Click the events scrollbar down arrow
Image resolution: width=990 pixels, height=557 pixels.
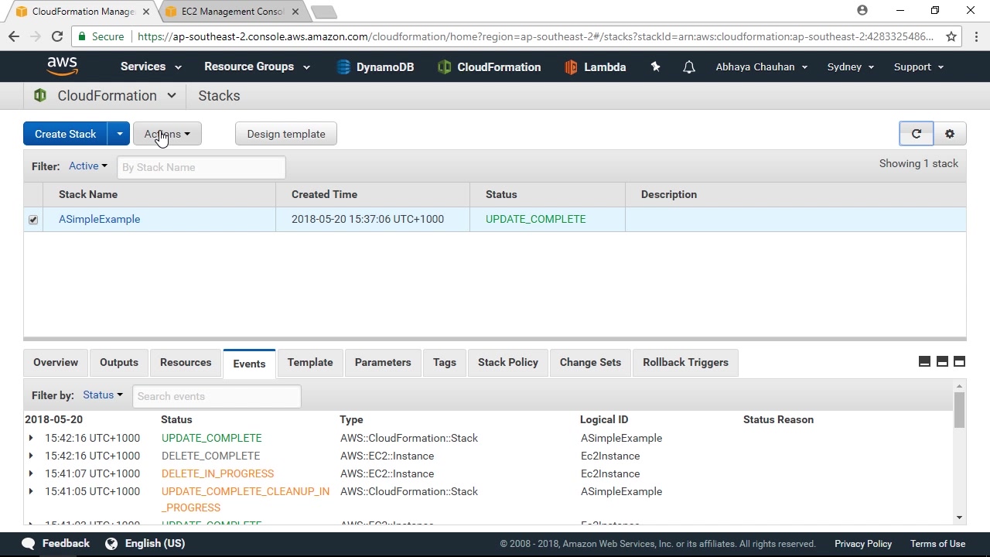click(x=959, y=518)
